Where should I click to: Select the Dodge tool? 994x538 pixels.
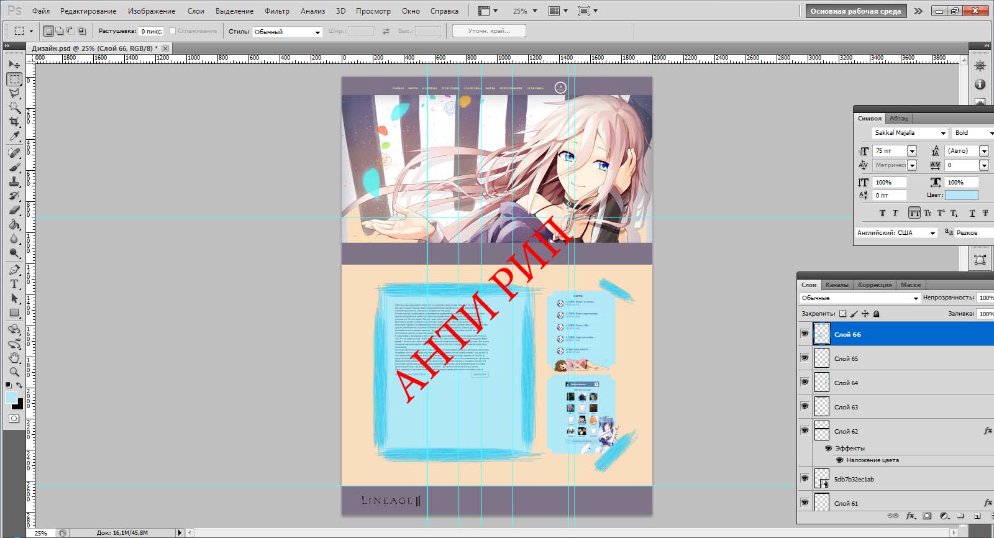pos(14,253)
